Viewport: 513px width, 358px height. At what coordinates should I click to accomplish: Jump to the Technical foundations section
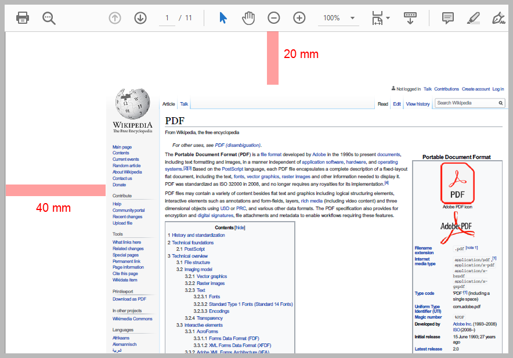tap(193, 243)
